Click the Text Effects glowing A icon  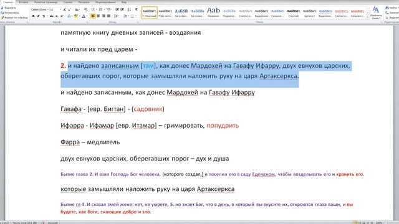coord(69,16)
